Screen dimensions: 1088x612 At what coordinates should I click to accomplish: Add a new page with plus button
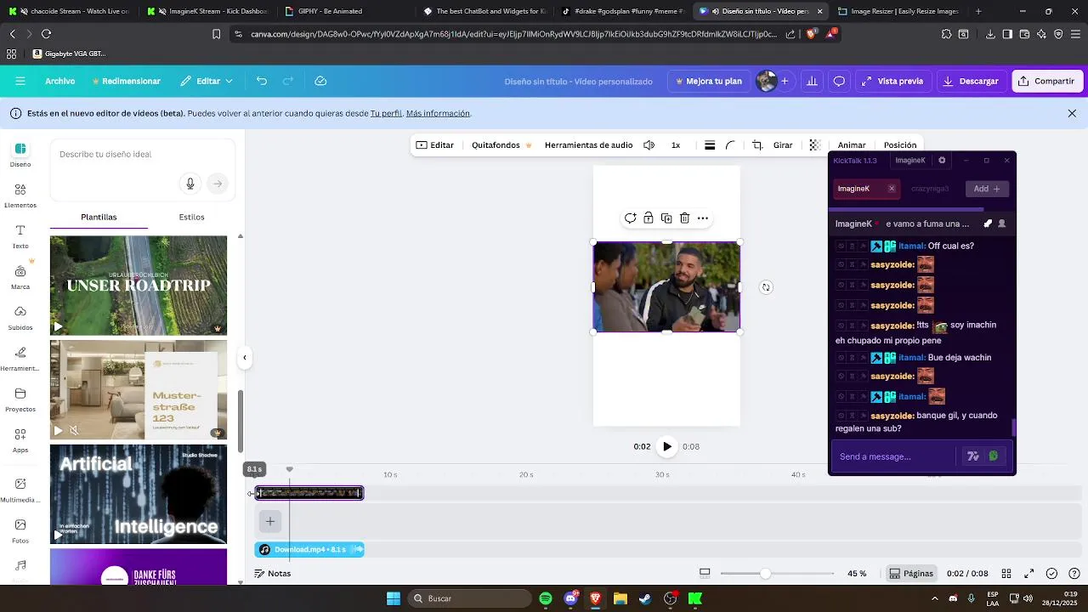(270, 521)
